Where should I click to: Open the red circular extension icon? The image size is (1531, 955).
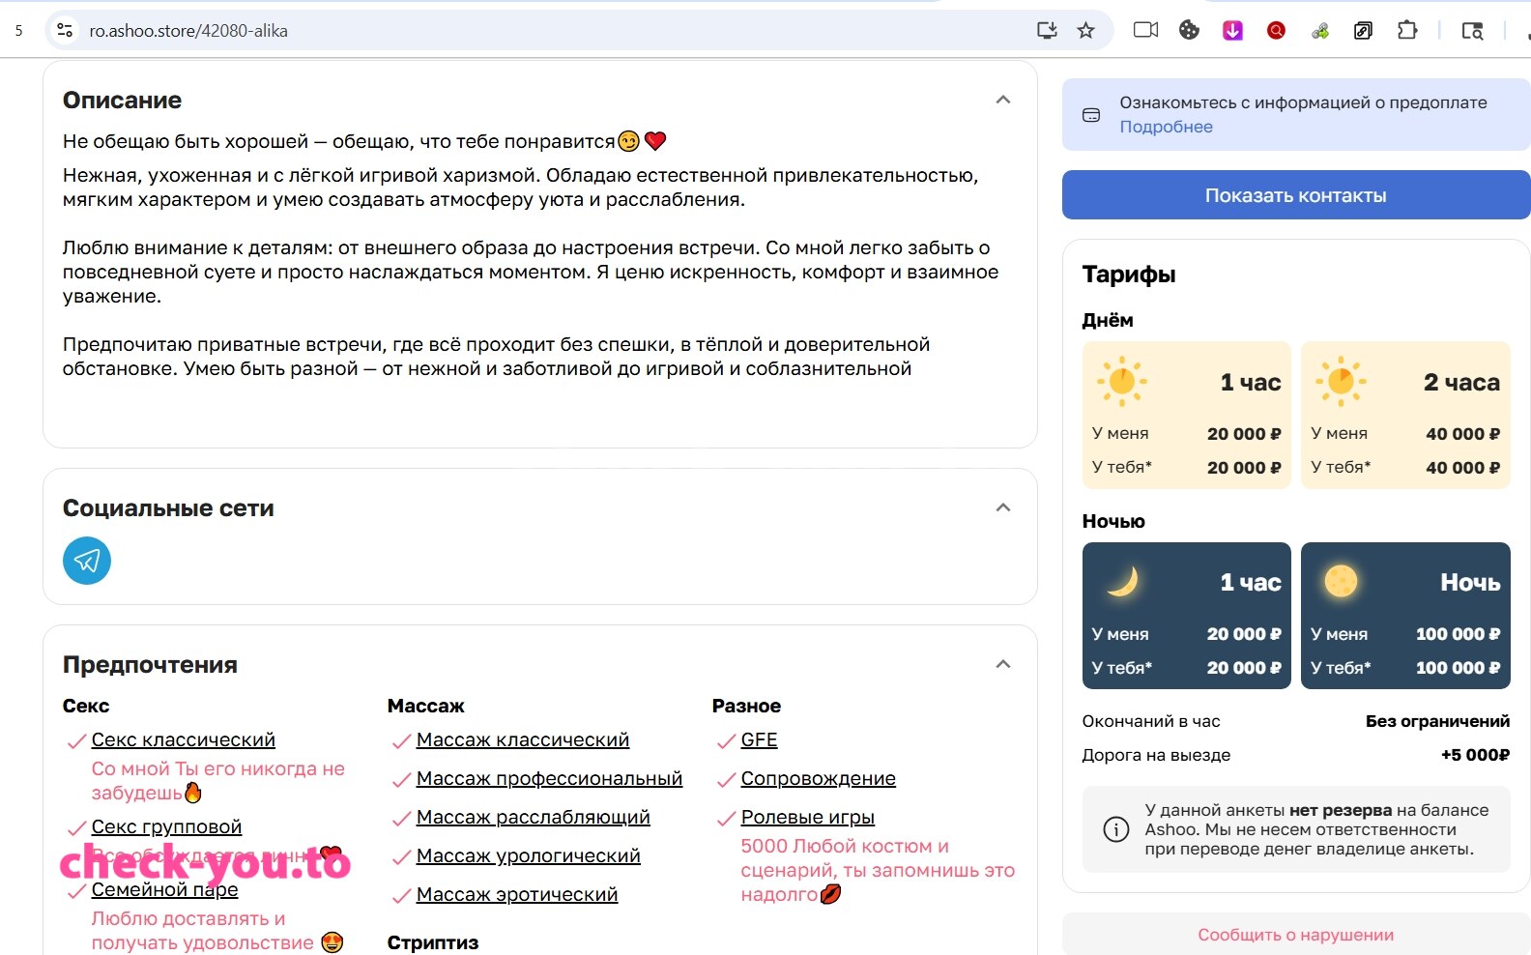pyautogui.click(x=1276, y=30)
